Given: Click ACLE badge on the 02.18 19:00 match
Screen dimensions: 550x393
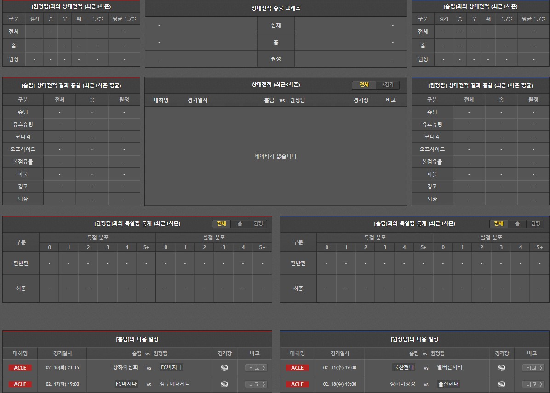Looking at the screenshot, I should point(298,384).
